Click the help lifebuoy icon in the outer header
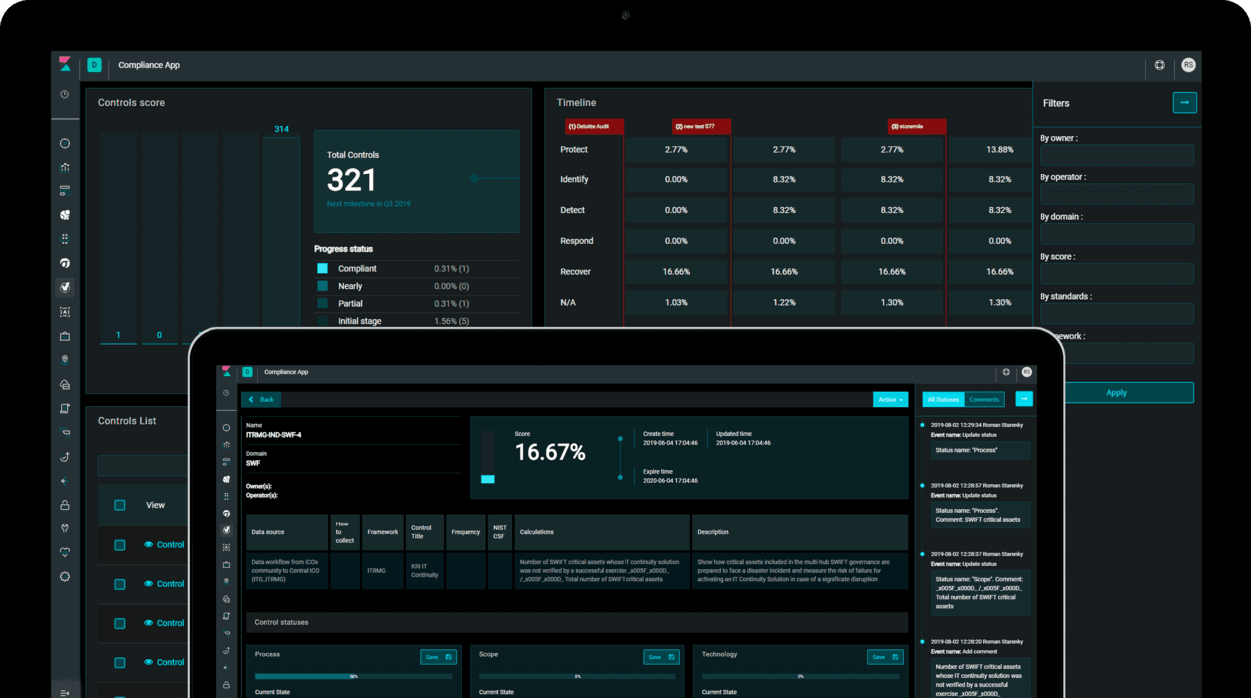Screen dimensions: 1251x698 point(1159,65)
